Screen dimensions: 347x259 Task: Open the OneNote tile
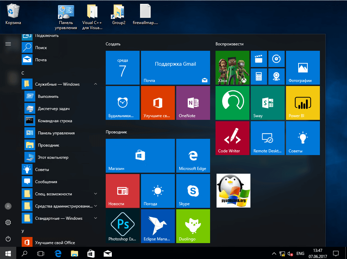pyautogui.click(x=193, y=103)
